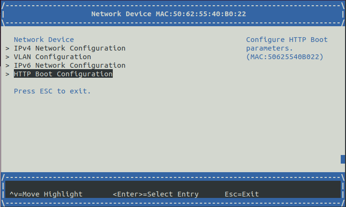Click the blue scroll indicator at right edge
Screen dimensions: 346x207
[x=343, y=159]
